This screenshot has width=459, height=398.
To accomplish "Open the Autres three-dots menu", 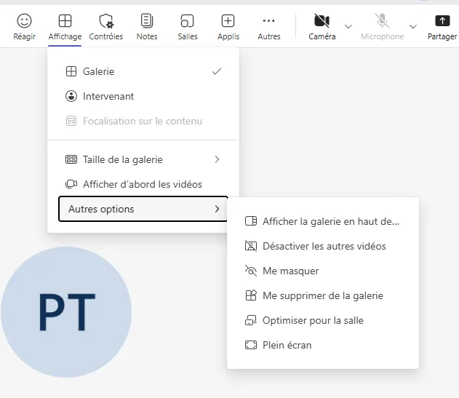I will tap(268, 27).
